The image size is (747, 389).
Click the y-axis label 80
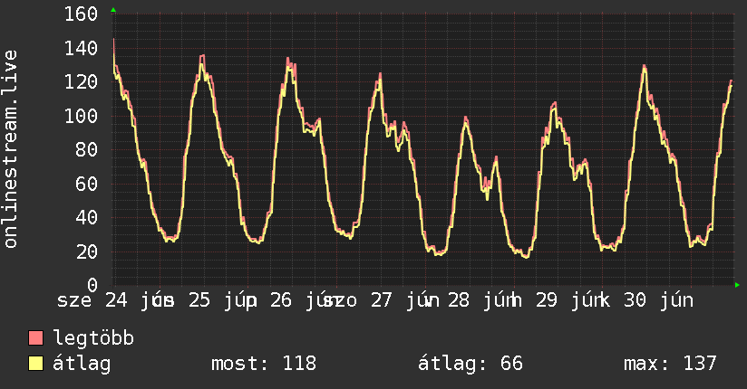[x=87, y=150]
